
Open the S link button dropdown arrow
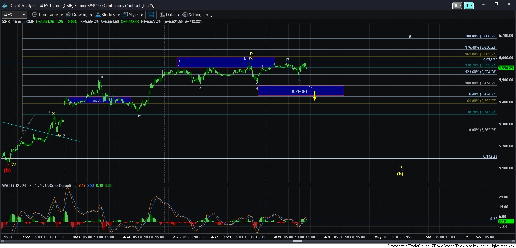tap(460, 5)
